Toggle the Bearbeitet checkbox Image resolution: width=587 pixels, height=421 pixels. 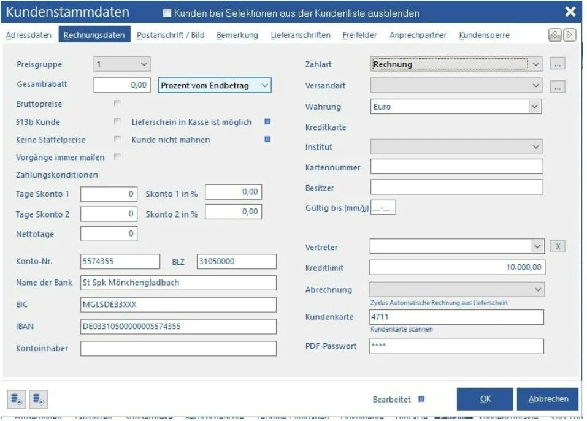click(x=421, y=399)
